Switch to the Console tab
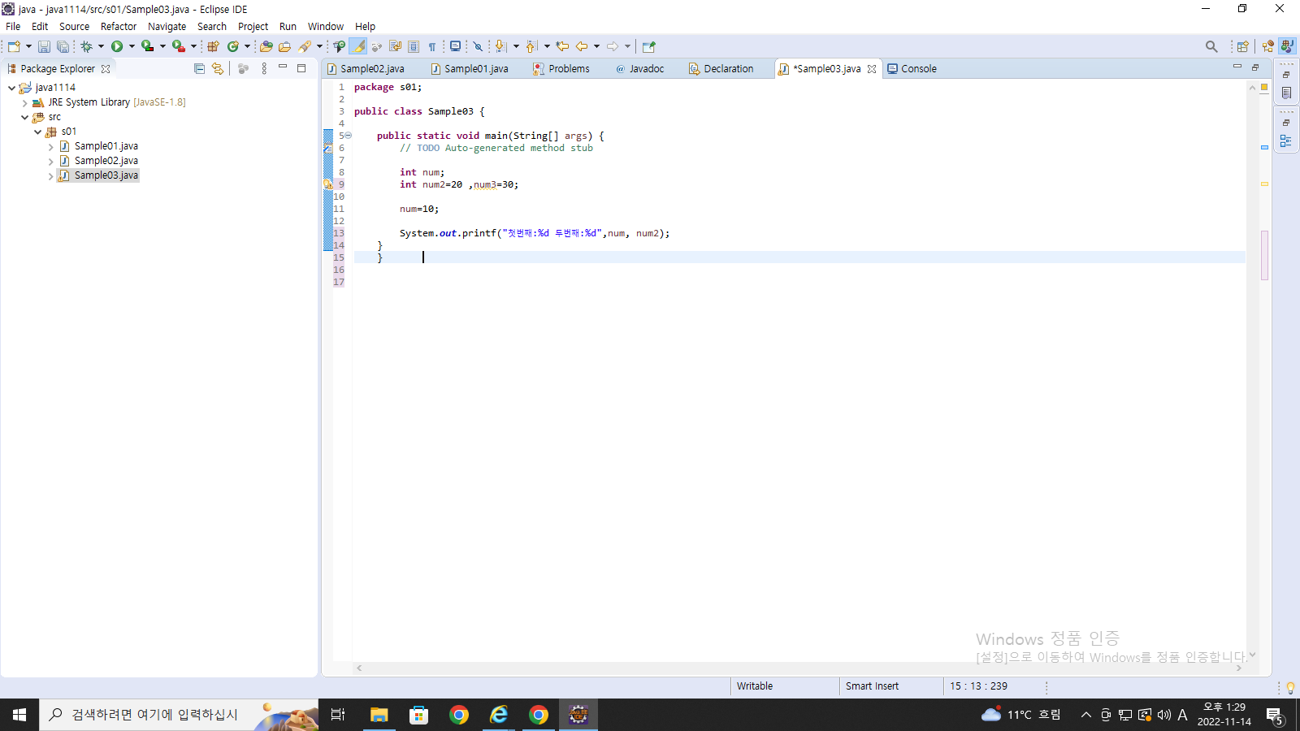The width and height of the screenshot is (1300, 731). click(912, 69)
